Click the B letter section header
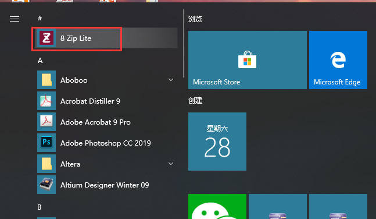This screenshot has width=376, height=219. coord(40,207)
